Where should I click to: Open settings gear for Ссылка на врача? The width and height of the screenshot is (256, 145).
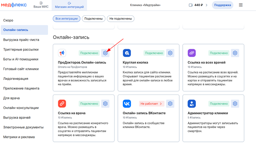pos(105,103)
